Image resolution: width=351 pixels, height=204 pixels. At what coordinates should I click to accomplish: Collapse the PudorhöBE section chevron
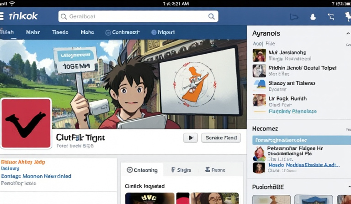point(349,187)
